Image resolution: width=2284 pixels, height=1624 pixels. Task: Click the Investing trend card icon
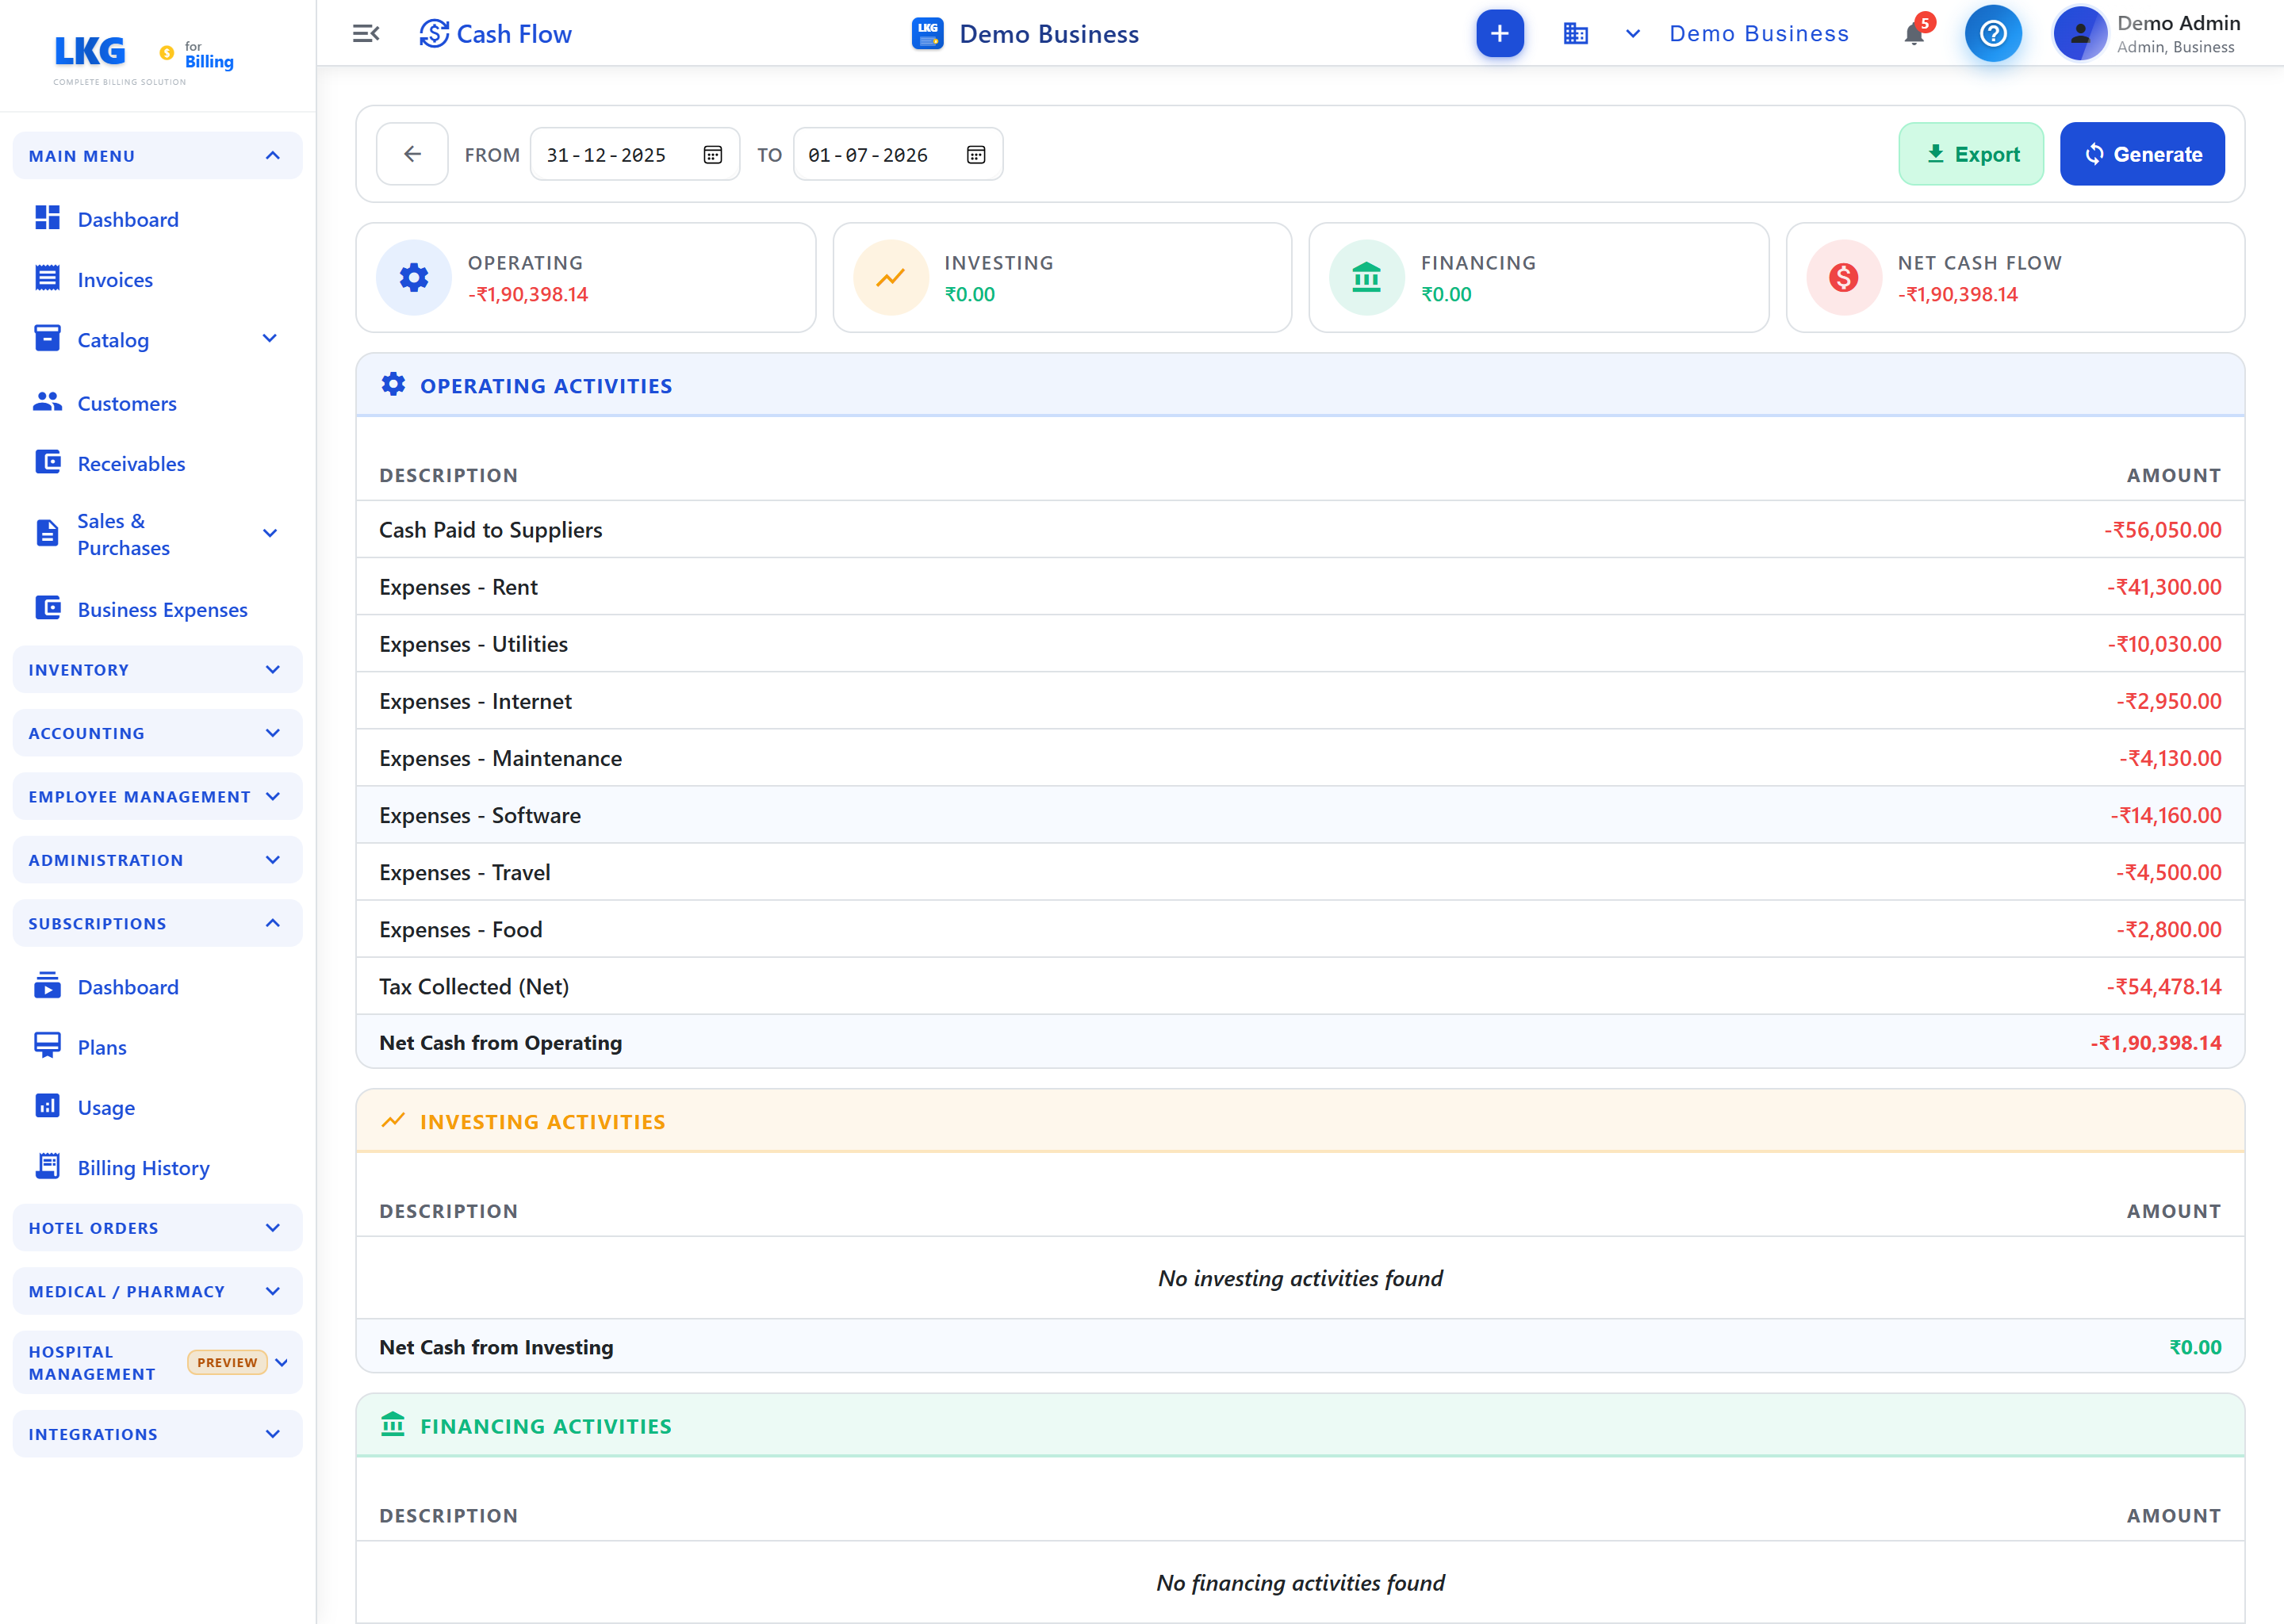click(x=890, y=277)
